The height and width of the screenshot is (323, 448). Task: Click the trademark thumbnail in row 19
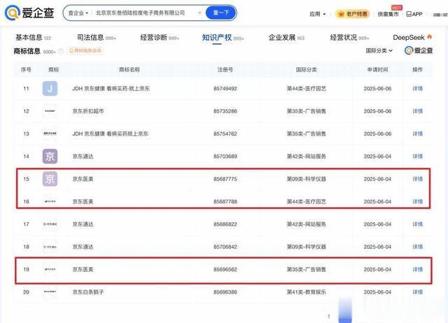[x=50, y=269]
